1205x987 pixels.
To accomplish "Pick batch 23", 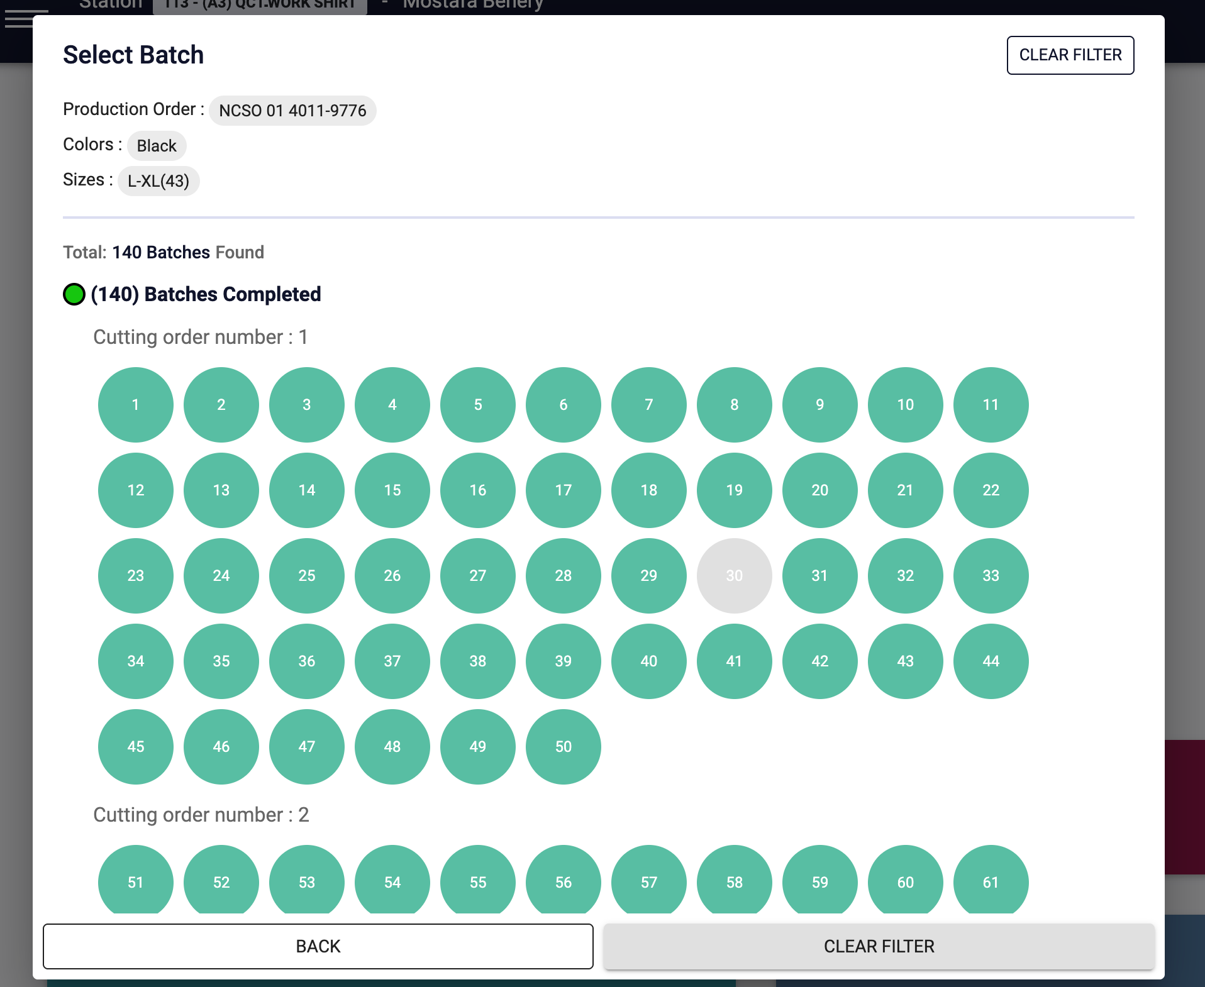I will [136, 576].
